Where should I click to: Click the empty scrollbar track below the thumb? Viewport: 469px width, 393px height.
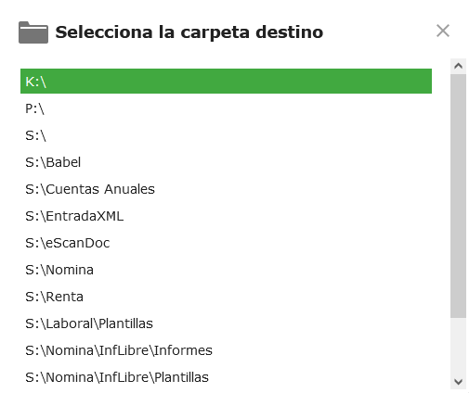458,346
